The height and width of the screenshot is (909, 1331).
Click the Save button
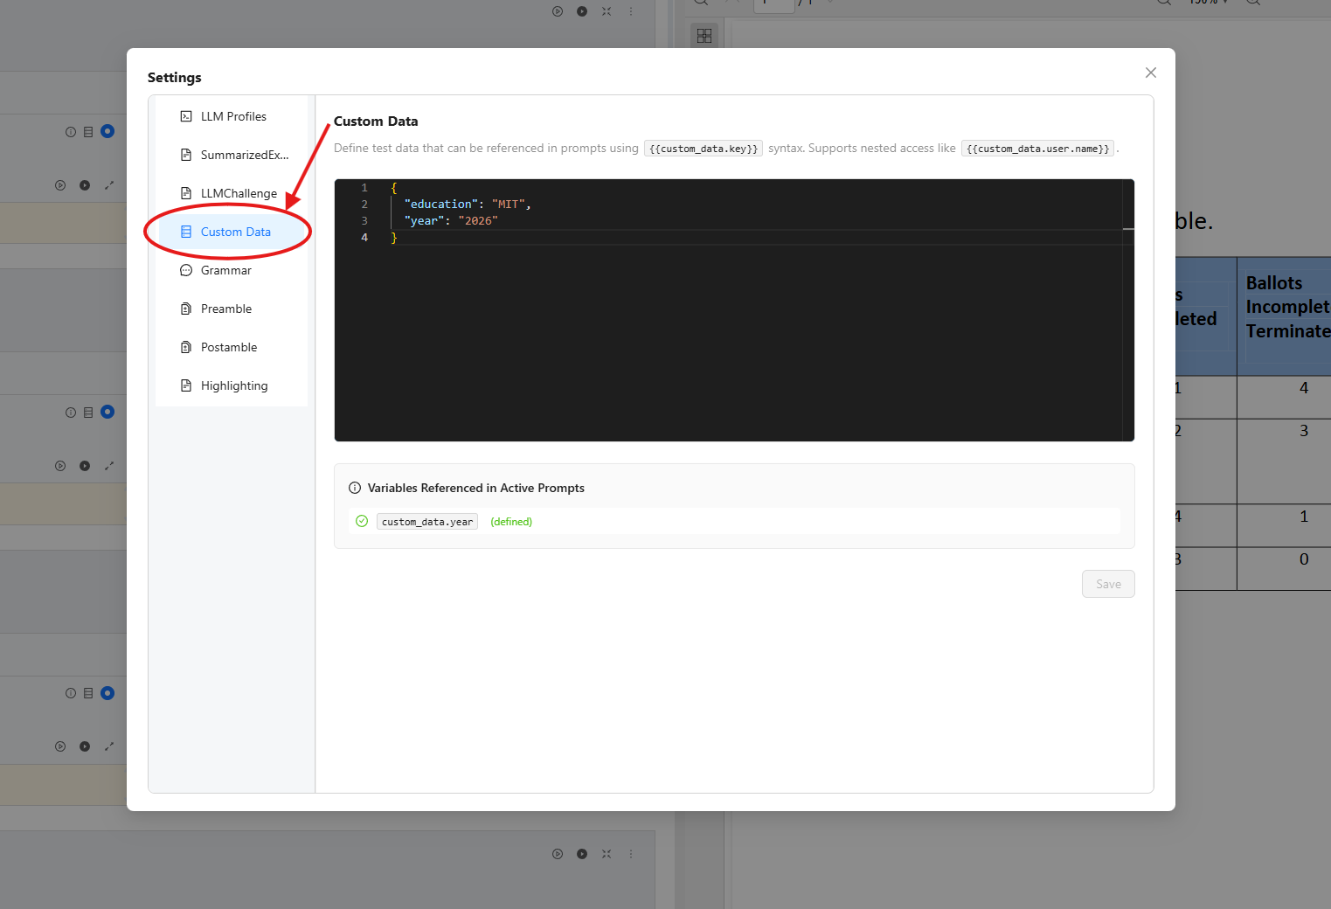tap(1108, 584)
